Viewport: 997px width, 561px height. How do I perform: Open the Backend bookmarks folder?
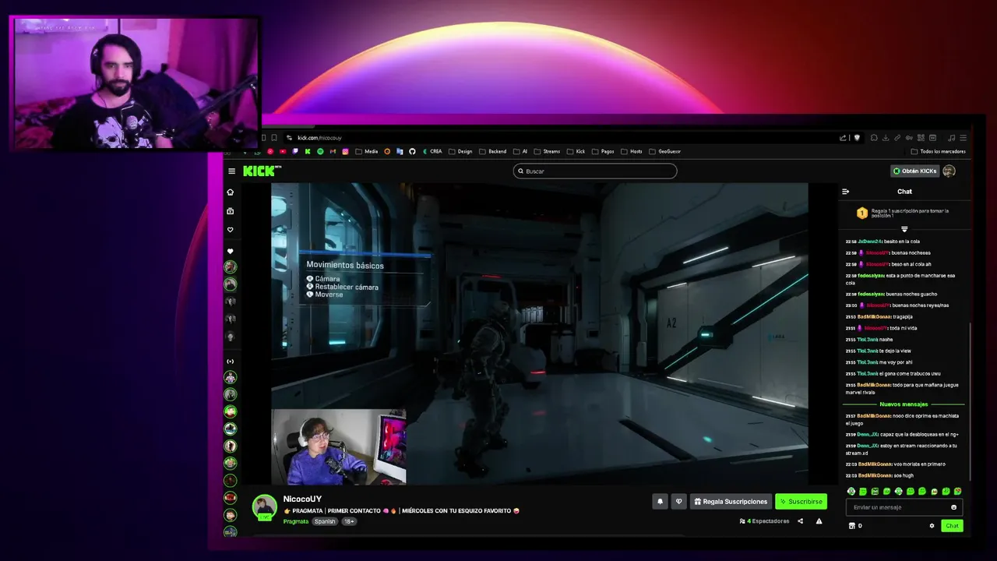[x=492, y=151]
